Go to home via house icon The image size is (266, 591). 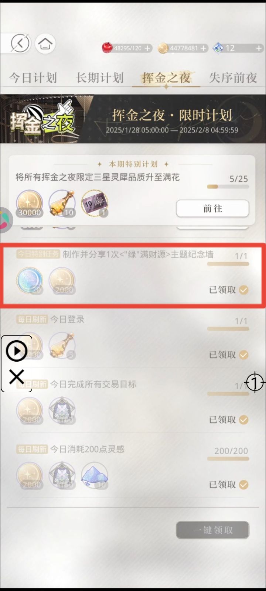[45, 44]
